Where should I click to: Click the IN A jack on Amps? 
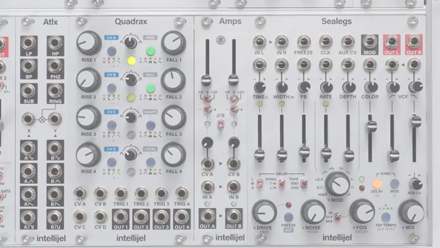pyautogui.click(x=208, y=187)
